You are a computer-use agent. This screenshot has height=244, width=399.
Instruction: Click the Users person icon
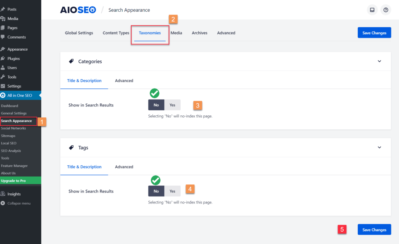click(x=3, y=68)
